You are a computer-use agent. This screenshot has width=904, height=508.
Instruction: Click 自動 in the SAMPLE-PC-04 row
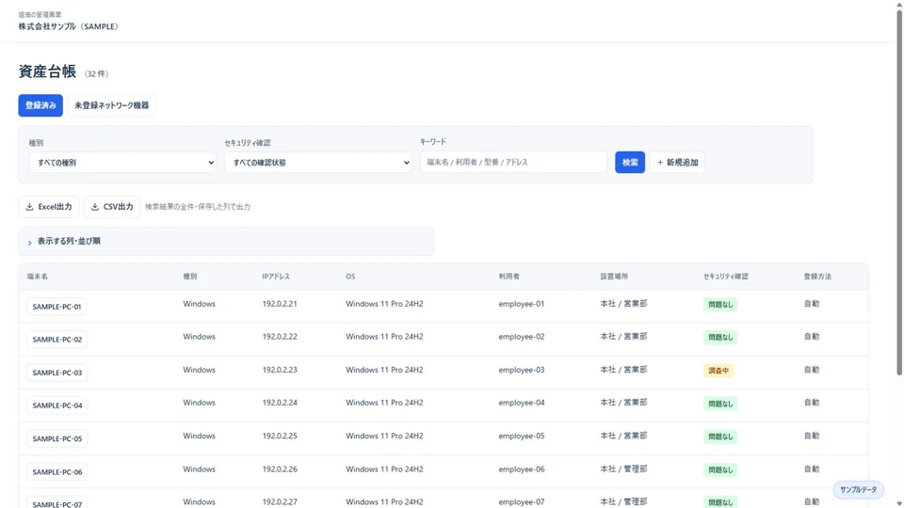click(811, 403)
